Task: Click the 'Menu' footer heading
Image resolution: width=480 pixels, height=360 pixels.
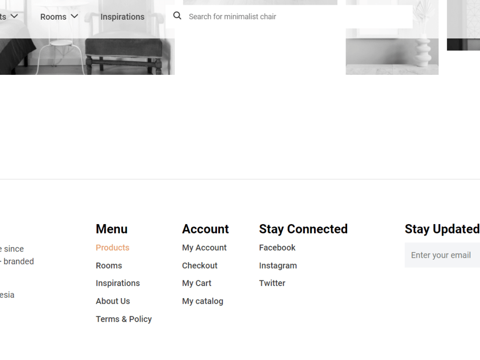Action: [111, 229]
